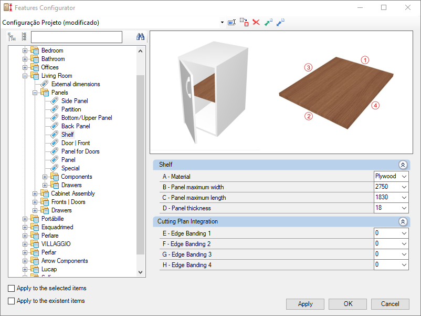
Task: Click the binoculars search icon
Action: pyautogui.click(x=141, y=37)
